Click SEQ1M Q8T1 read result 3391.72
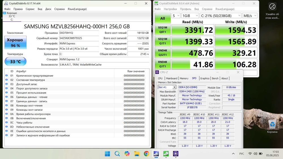This screenshot has width=283, height=159. 192,30
